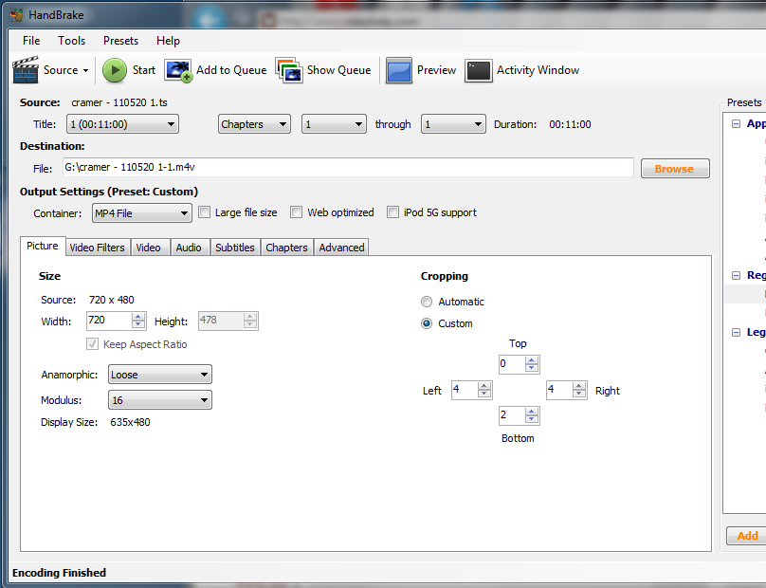Image resolution: width=766 pixels, height=588 pixels.
Task: Click the Add to Queue icon
Action: pos(178,70)
